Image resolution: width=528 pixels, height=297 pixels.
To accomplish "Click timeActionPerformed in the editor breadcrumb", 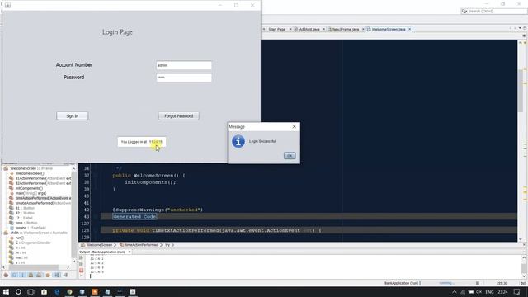I will 141,245.
